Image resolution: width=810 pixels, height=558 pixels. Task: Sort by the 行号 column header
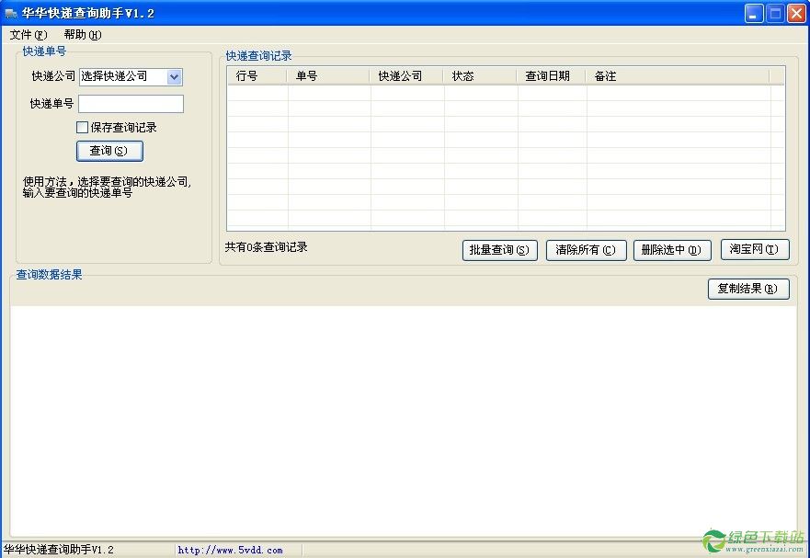pyautogui.click(x=257, y=76)
